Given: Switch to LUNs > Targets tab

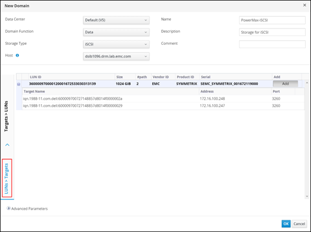Looking at the screenshot, I should [6, 178].
